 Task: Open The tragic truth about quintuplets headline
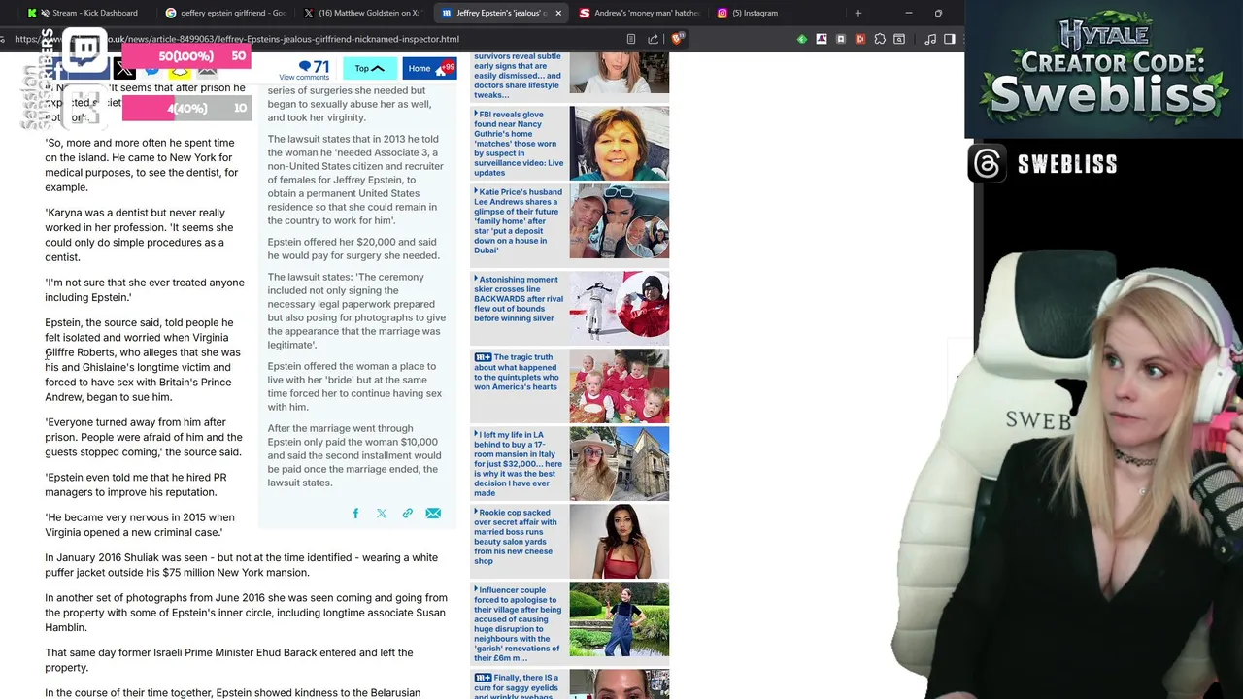click(x=516, y=372)
